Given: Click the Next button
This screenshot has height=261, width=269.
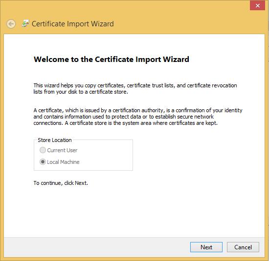Looking at the screenshot, I should [206, 247].
